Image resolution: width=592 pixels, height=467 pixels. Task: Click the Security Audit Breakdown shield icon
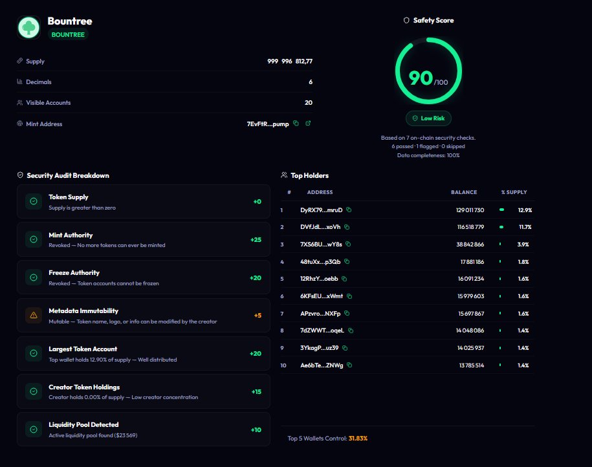(x=21, y=175)
